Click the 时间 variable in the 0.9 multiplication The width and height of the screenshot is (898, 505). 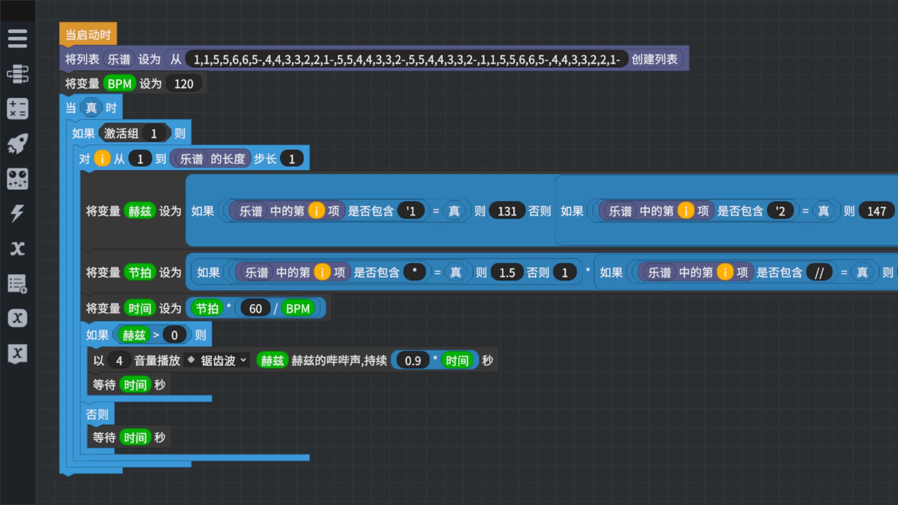pos(457,361)
